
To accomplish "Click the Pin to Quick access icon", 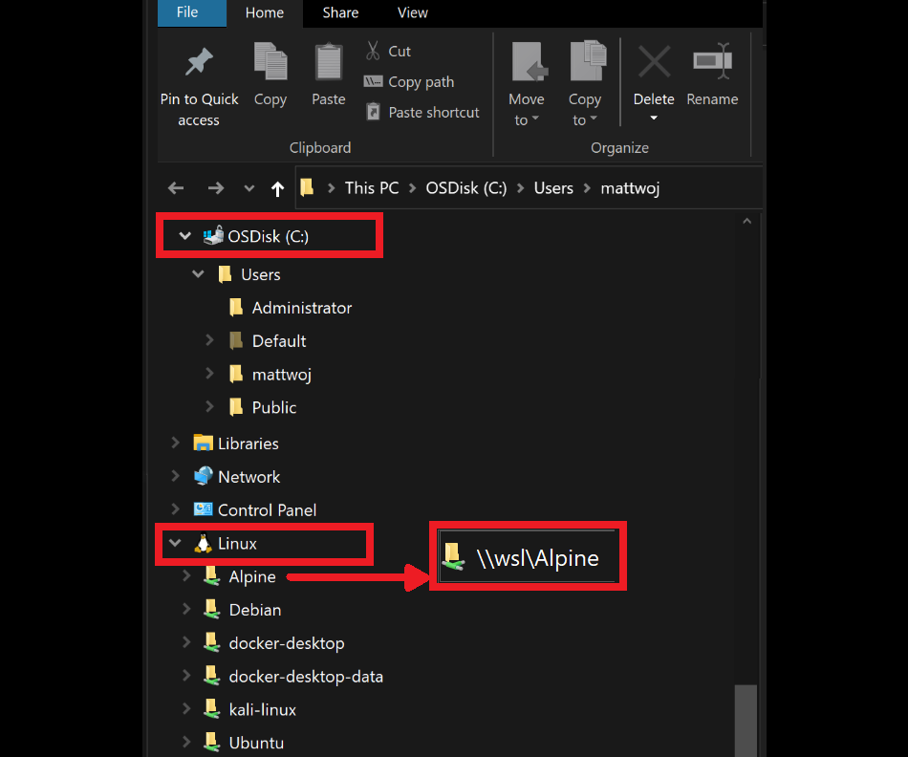I will [199, 62].
